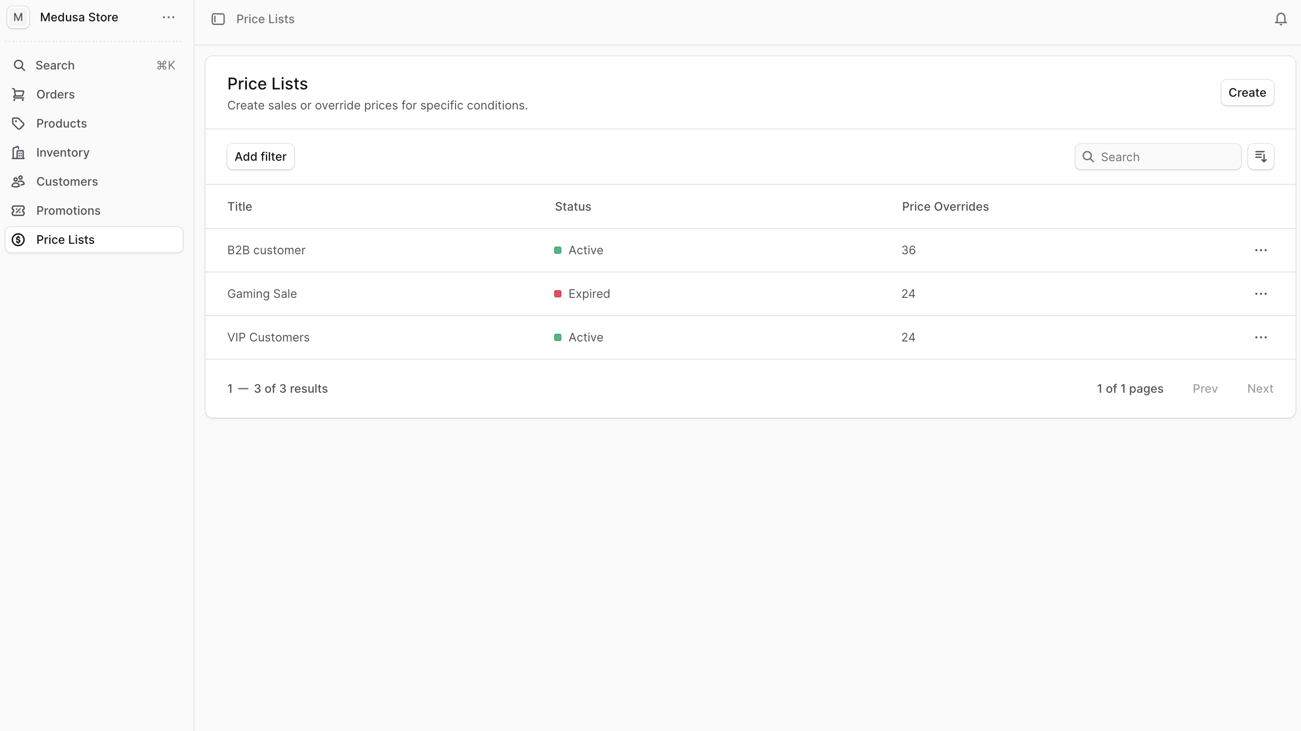Click the Customers people icon
The height and width of the screenshot is (731, 1301).
tap(19, 182)
